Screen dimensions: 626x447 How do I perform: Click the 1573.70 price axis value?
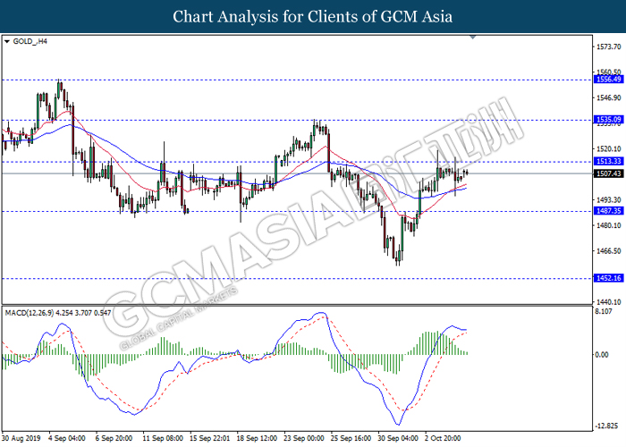(608, 46)
